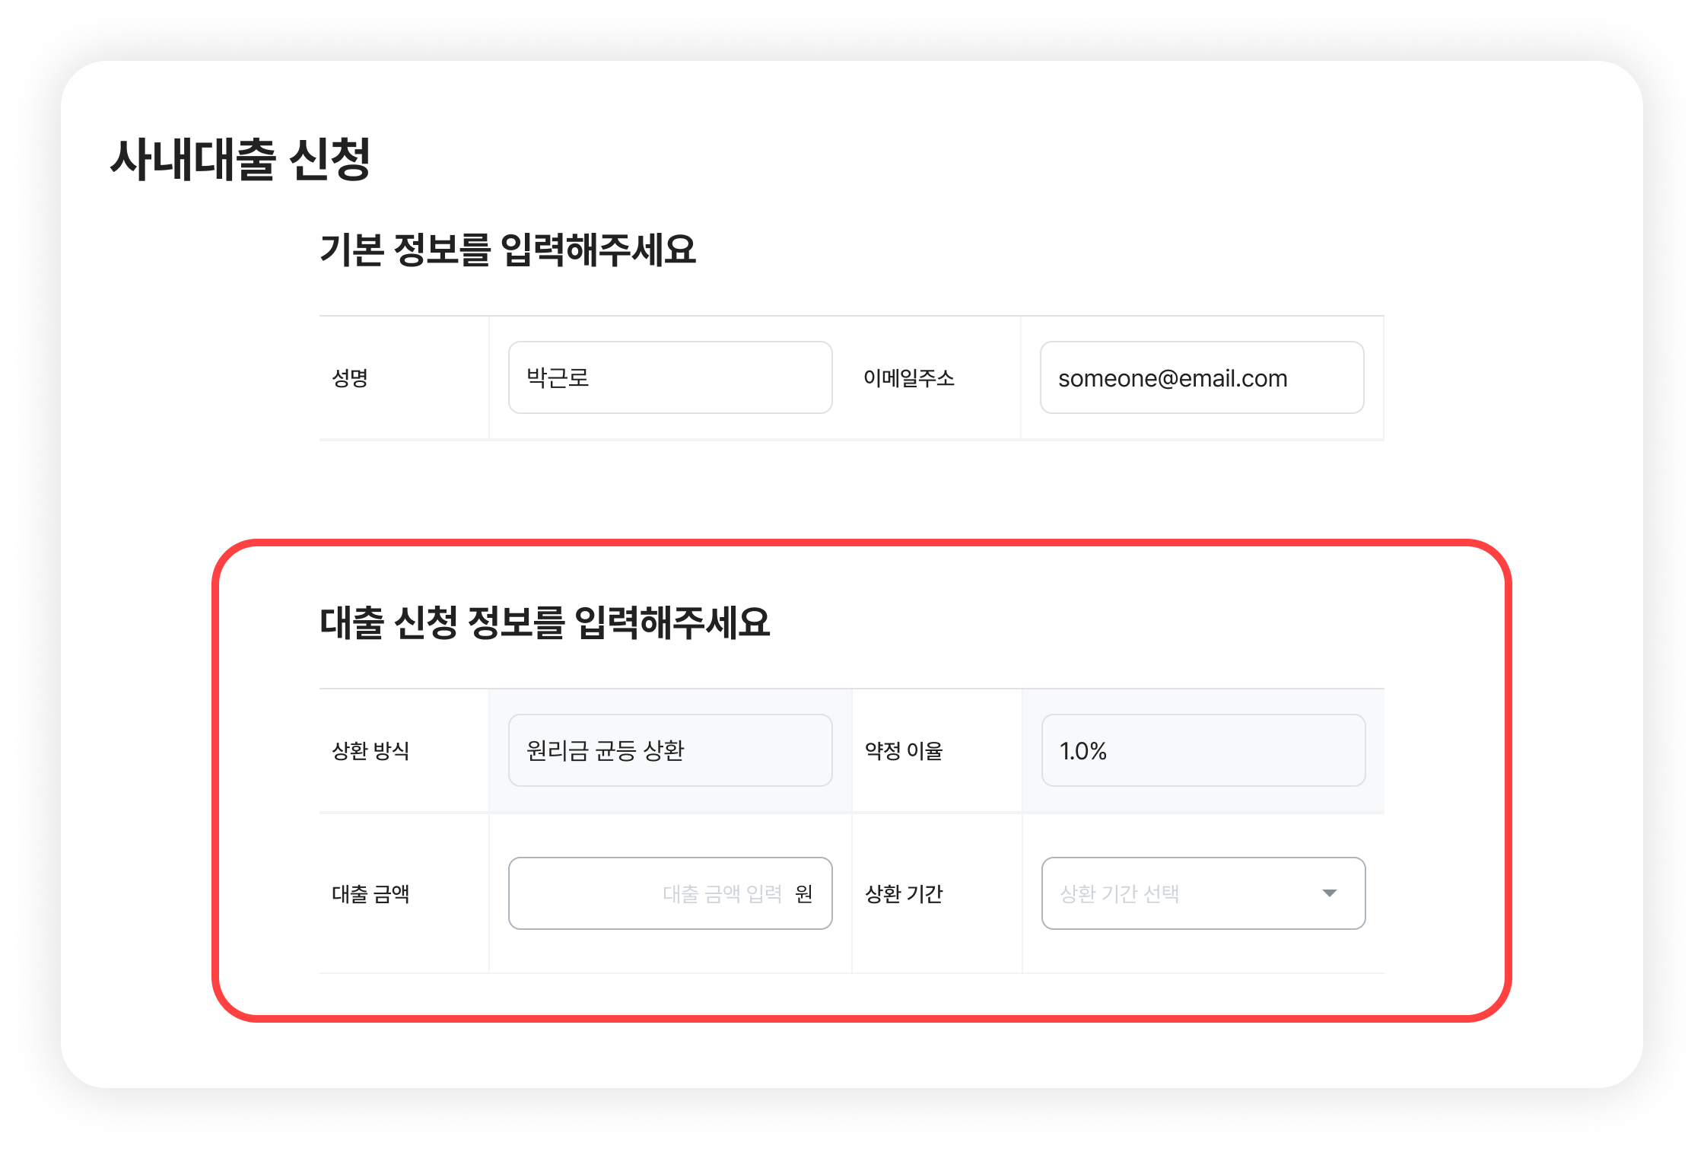This screenshot has width=1704, height=1149.
Task: Click the 상환 방식 label
Action: click(370, 751)
